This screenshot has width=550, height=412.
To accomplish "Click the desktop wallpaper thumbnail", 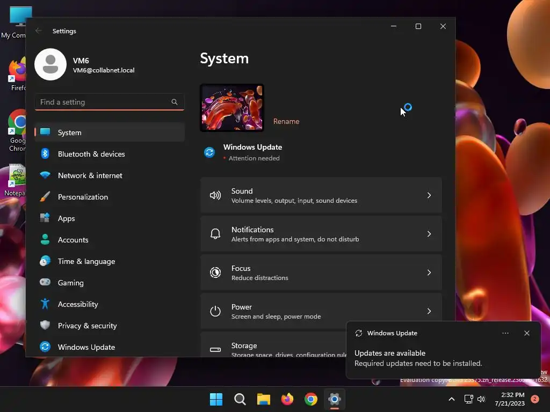I will [x=232, y=108].
